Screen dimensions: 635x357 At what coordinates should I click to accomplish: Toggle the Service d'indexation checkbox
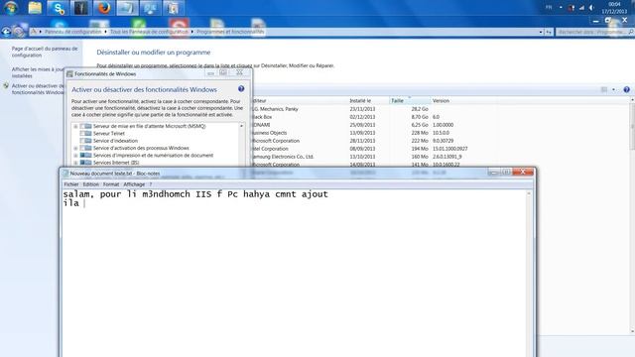82,141
